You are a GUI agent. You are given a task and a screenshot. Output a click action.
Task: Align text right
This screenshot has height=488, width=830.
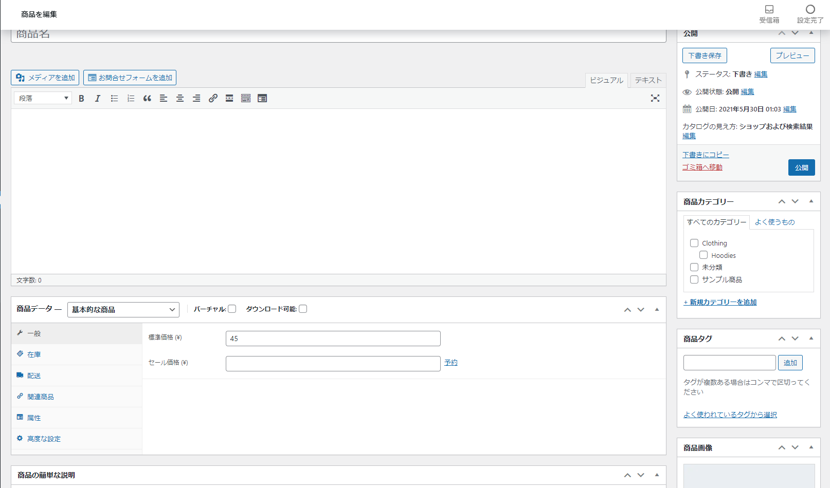coord(196,98)
